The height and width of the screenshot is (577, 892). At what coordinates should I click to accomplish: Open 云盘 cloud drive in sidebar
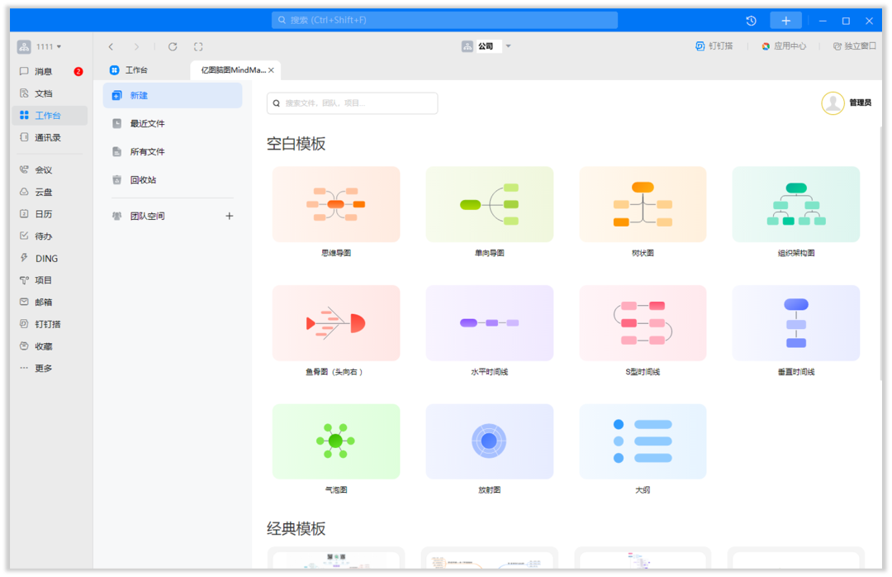[x=43, y=192]
